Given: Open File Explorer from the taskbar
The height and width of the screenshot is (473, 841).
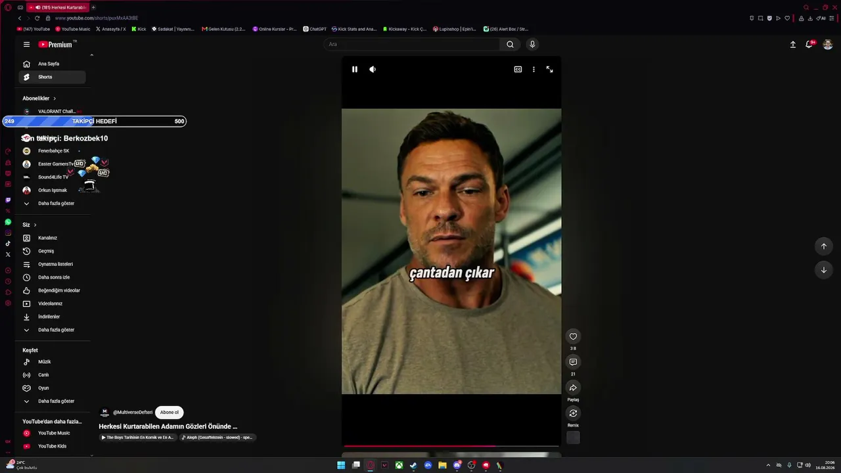Looking at the screenshot, I should click(442, 465).
